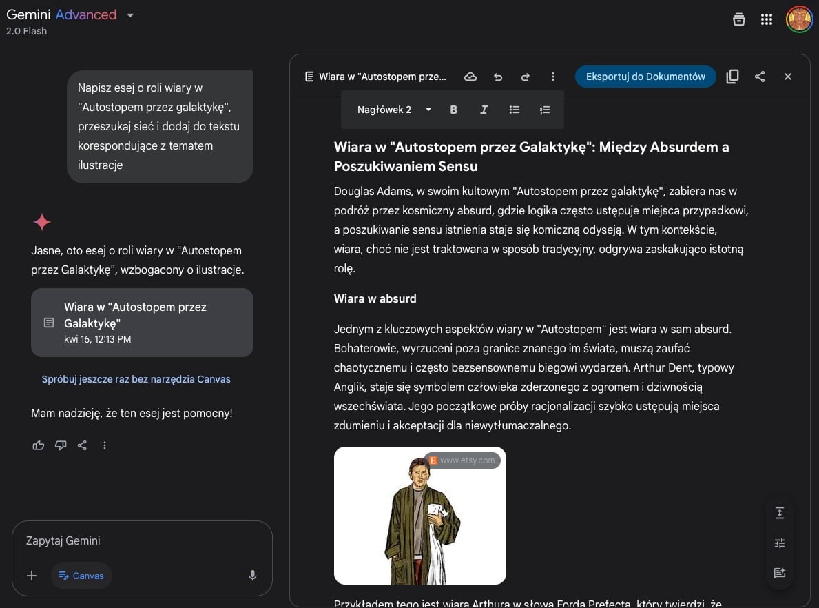Redo the canvas edit
Image resolution: width=819 pixels, height=608 pixels.
[x=526, y=77]
